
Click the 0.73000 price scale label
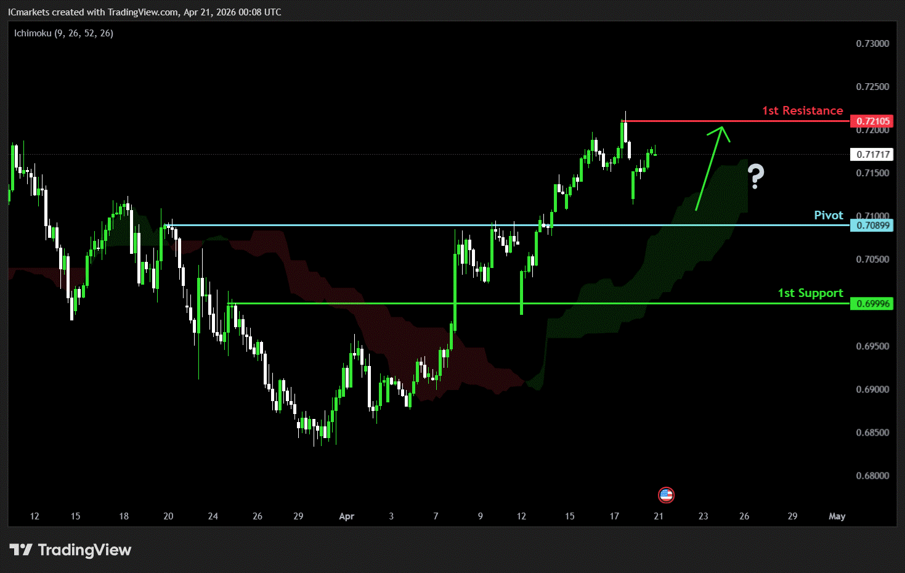point(872,44)
